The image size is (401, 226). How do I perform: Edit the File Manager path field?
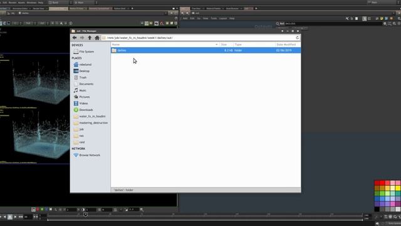pyautogui.click(x=200, y=38)
